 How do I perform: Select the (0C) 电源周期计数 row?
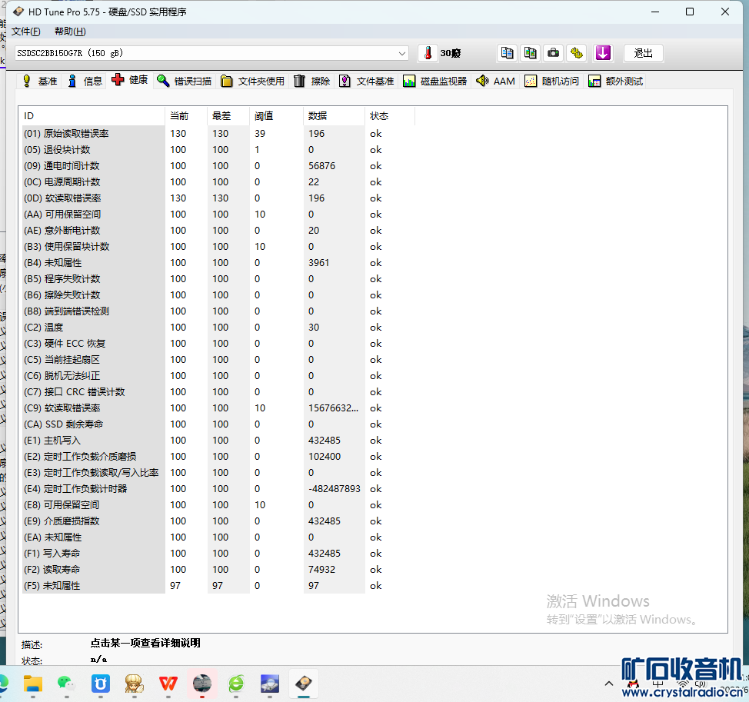tap(218, 182)
